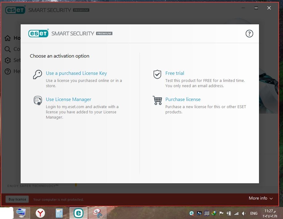The image size is (283, 219).
Task: Click the Computer scan magnifier sidebar icon
Action: tap(8, 49)
